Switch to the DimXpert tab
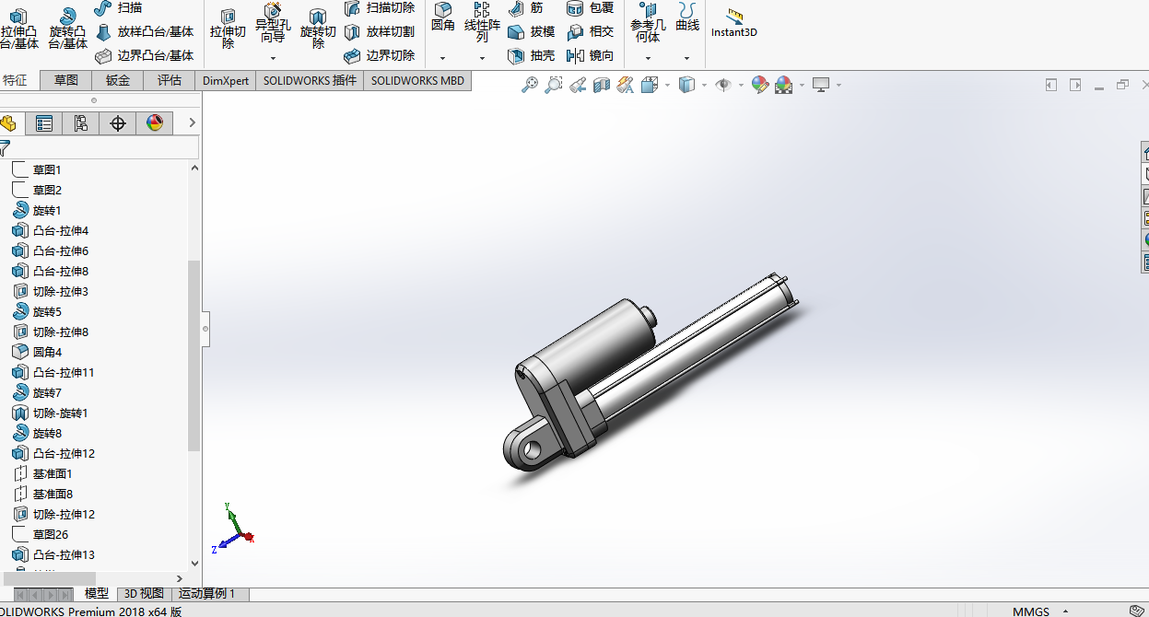Screen dimensions: 1149x617 tap(226, 80)
